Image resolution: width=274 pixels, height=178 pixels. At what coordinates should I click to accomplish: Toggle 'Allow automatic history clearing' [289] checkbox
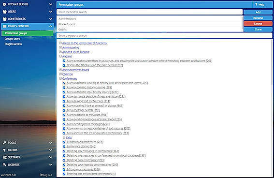[x=64, y=88]
